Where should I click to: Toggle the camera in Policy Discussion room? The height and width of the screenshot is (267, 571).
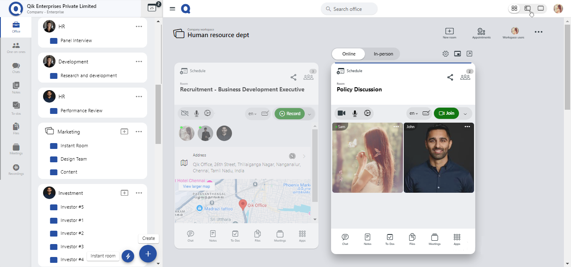[342, 113]
